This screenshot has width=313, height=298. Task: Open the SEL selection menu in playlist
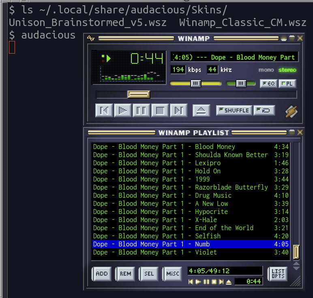(149, 274)
